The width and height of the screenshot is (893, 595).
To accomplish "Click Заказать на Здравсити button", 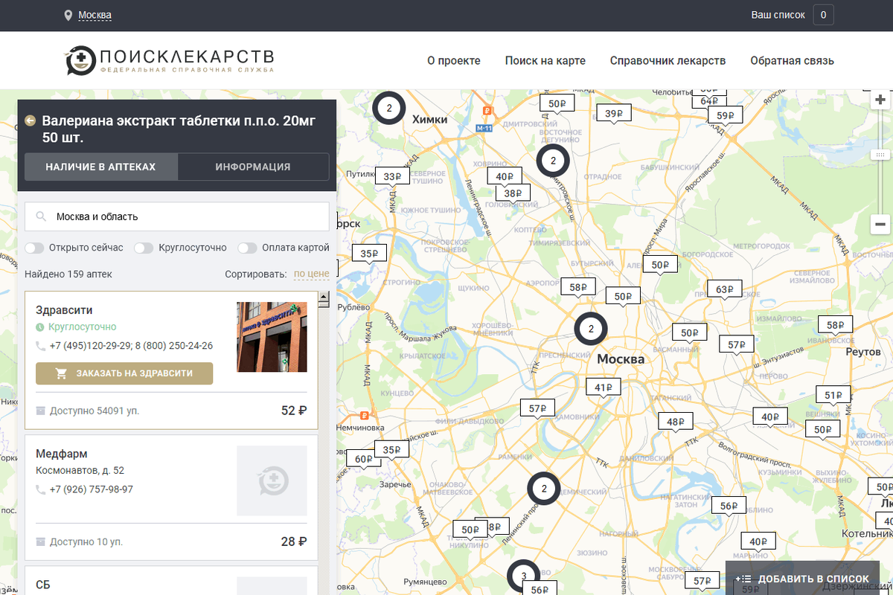I will (x=124, y=373).
